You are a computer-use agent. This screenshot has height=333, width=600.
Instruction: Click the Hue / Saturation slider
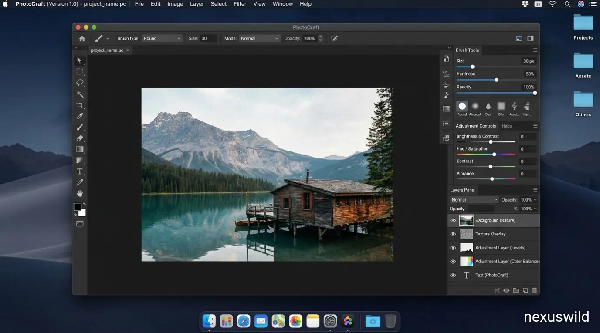pyautogui.click(x=486, y=154)
